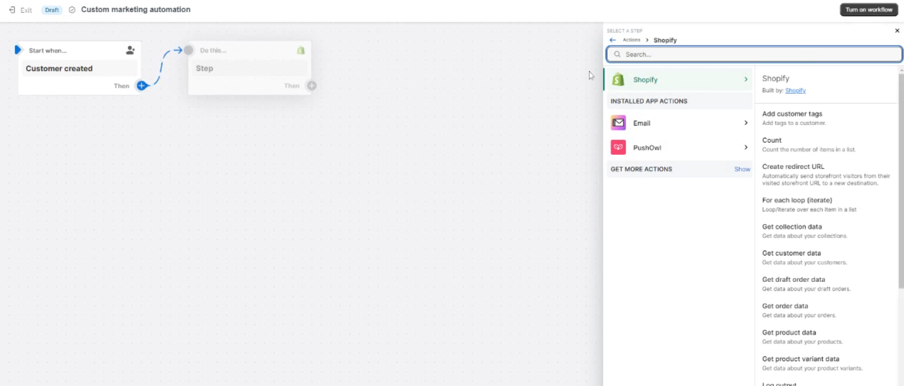Click the Email app icon
This screenshot has width=904, height=386.
tap(618, 123)
